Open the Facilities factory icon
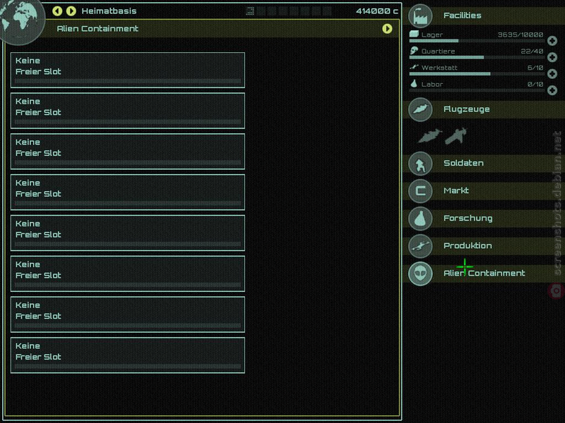The width and height of the screenshot is (565, 423). (420, 16)
